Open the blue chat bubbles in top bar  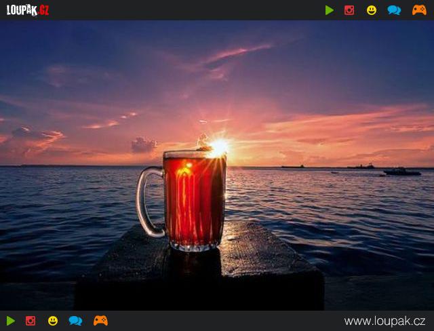394,10
